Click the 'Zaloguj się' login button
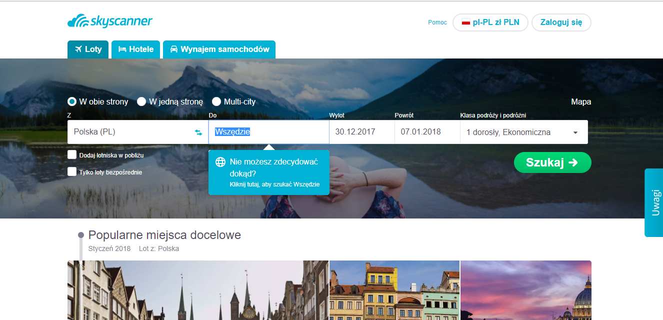663x320 pixels. coord(561,22)
